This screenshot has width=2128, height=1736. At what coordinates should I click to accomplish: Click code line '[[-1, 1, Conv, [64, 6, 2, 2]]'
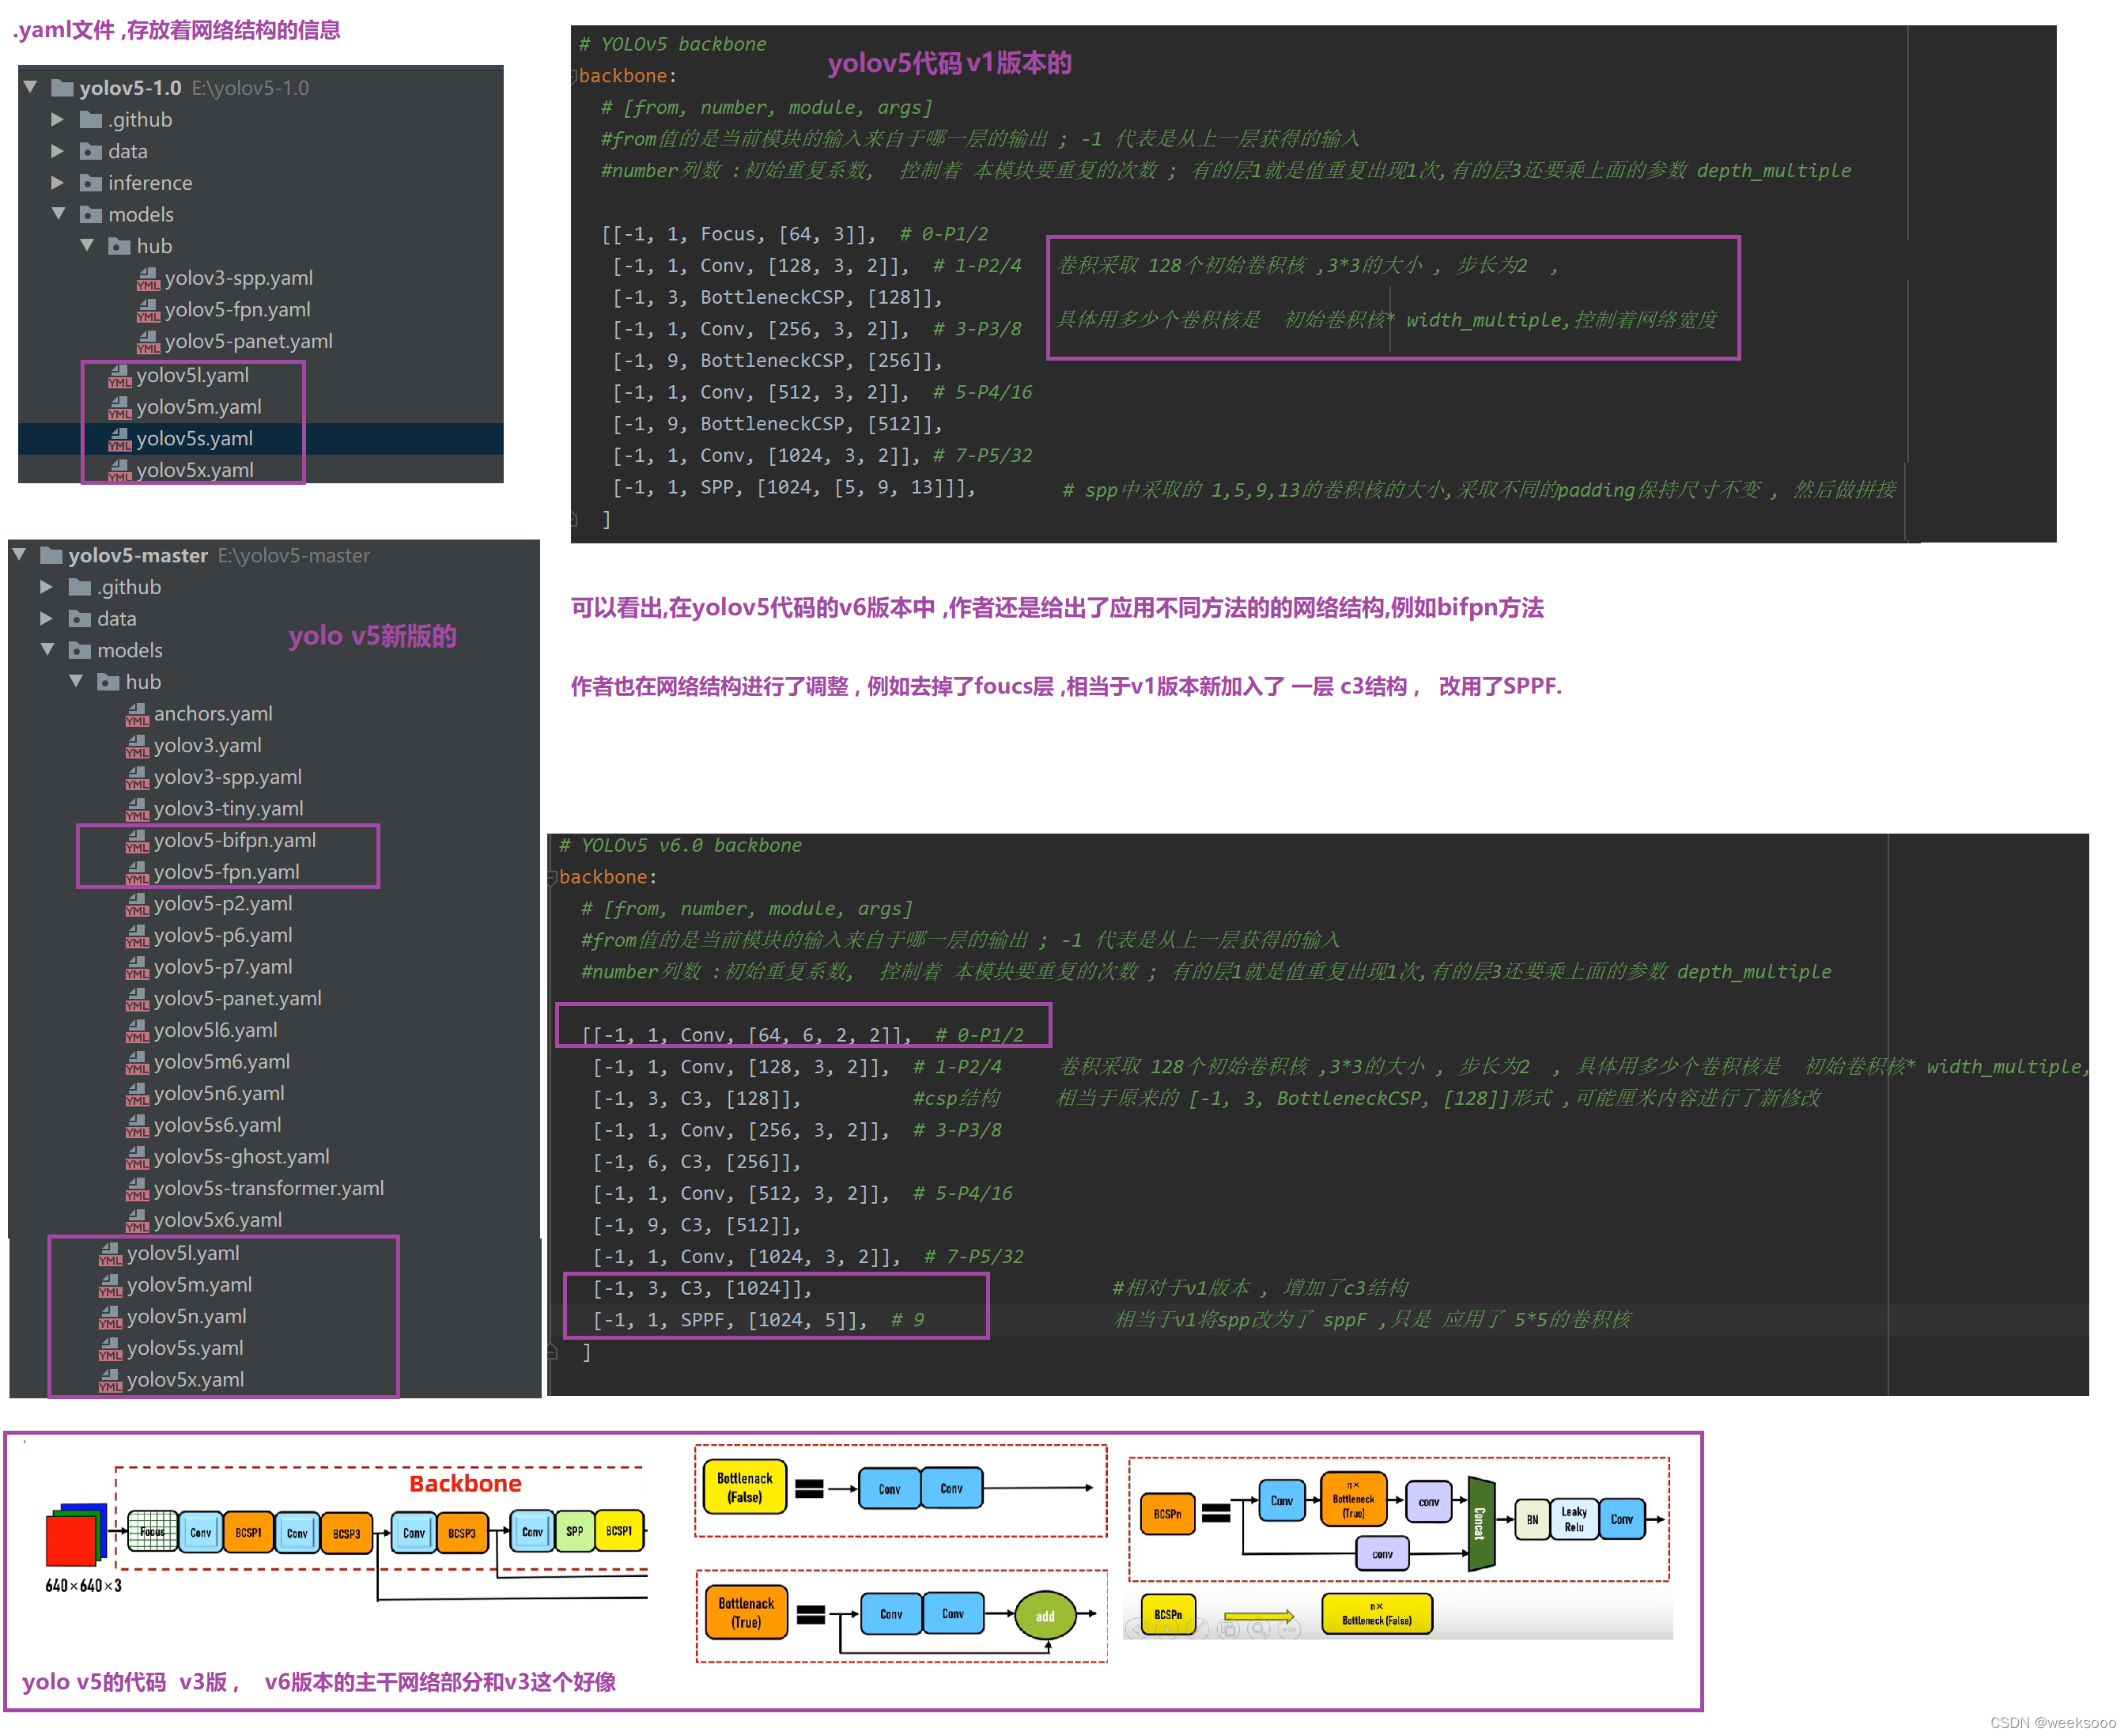tap(746, 1035)
